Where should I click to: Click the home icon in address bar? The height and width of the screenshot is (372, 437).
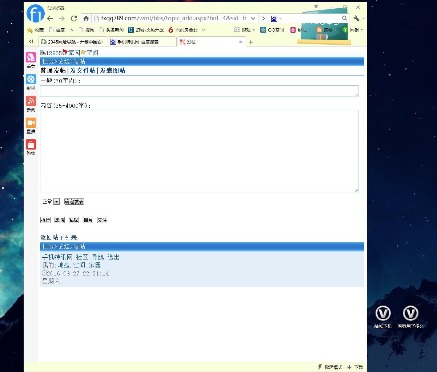(86, 19)
